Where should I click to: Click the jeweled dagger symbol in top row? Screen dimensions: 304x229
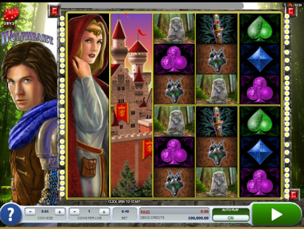point(217,29)
